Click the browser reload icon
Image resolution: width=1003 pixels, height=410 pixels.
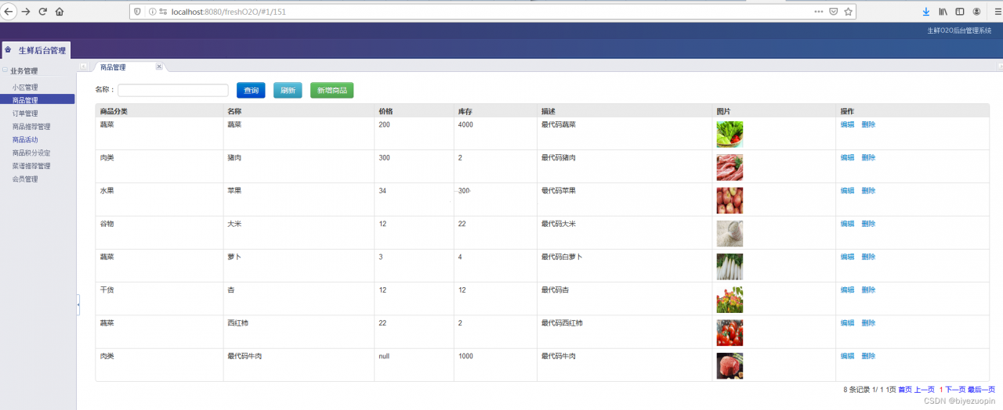coord(42,12)
